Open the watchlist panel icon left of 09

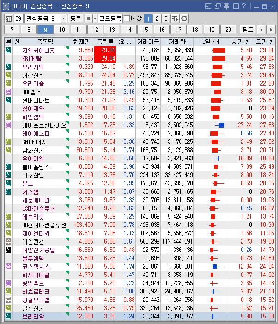click(9, 18)
